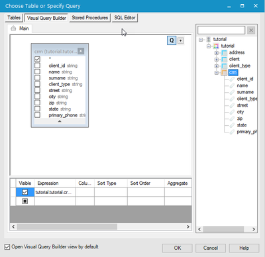The image size is (265, 257).
Task: Click right arrow of query grid scrollbar
Action: [188, 227]
